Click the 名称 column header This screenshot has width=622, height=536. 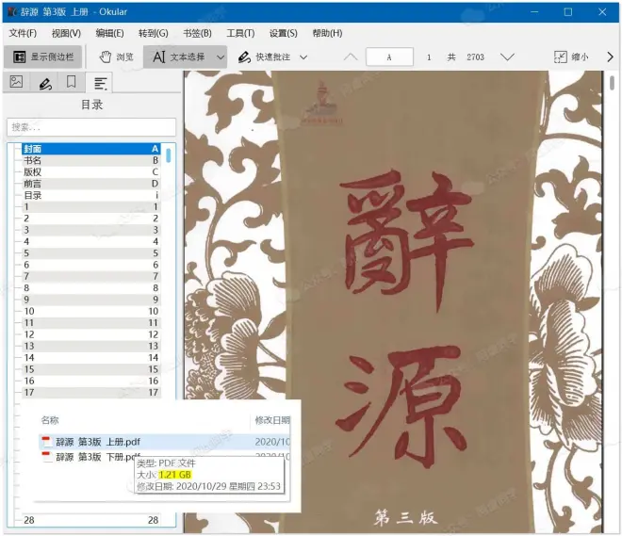tap(50, 420)
